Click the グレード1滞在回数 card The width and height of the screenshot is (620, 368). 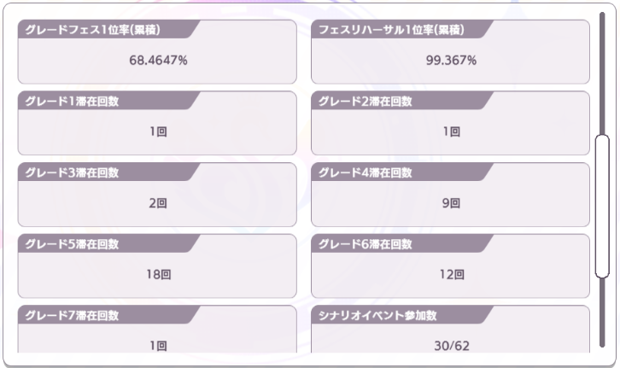pos(157,123)
